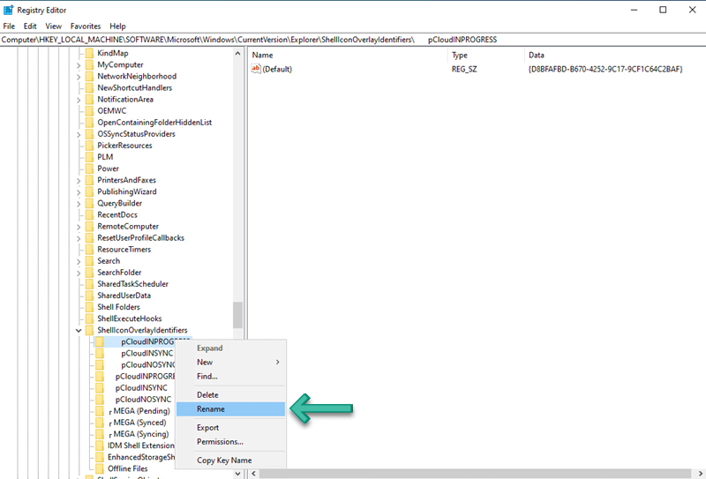The width and height of the screenshot is (706, 479).
Task: Open the New submenu in context menu
Action: point(230,362)
